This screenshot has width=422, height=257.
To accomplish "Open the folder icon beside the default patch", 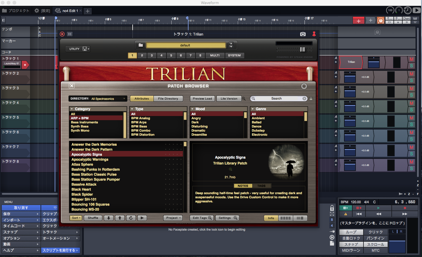I will [141, 45].
